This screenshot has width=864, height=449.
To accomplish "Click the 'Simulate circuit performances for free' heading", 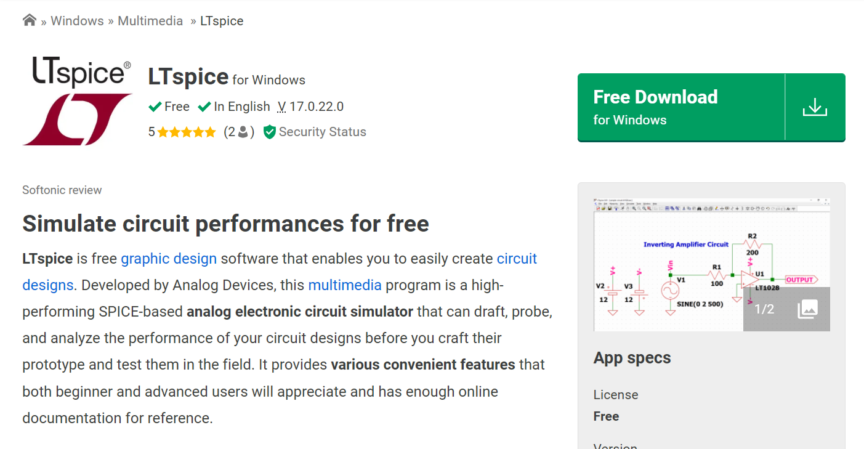I will tap(225, 224).
